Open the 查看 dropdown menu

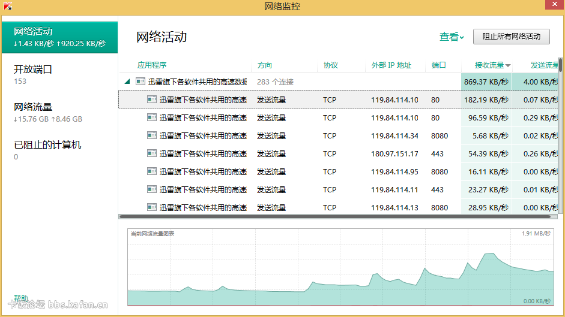pos(452,37)
